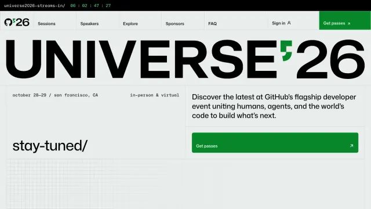
Task: Click the in-person & virtual label
Action: pos(155,95)
